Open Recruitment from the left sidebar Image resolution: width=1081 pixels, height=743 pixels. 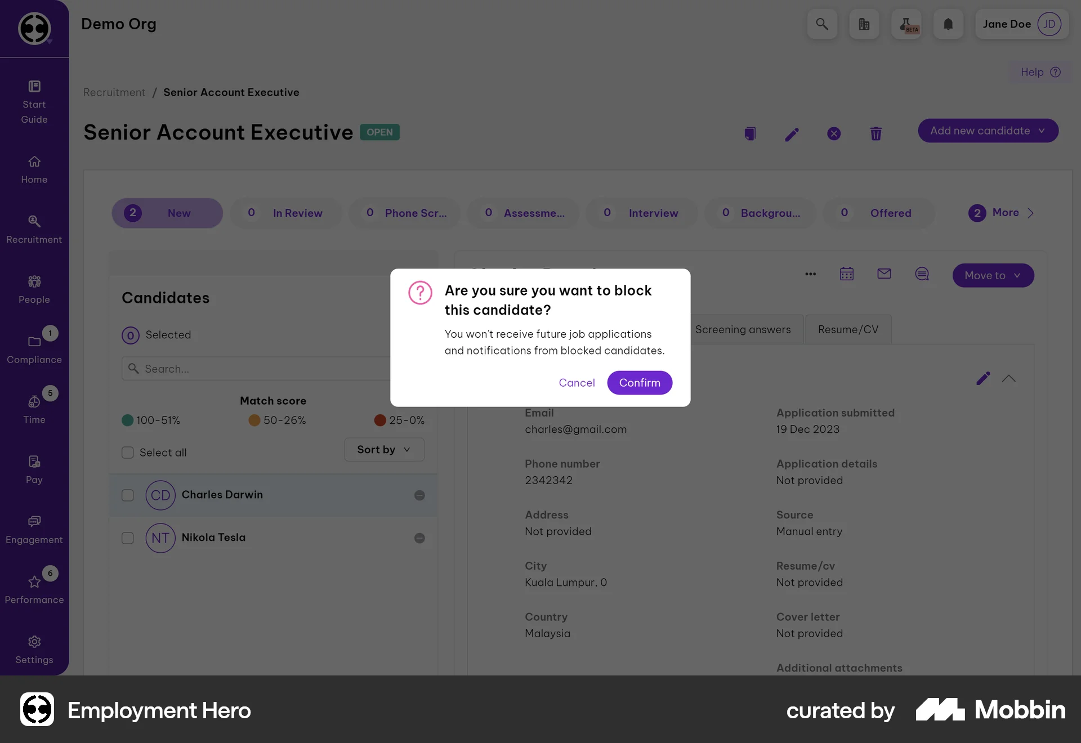(x=34, y=229)
